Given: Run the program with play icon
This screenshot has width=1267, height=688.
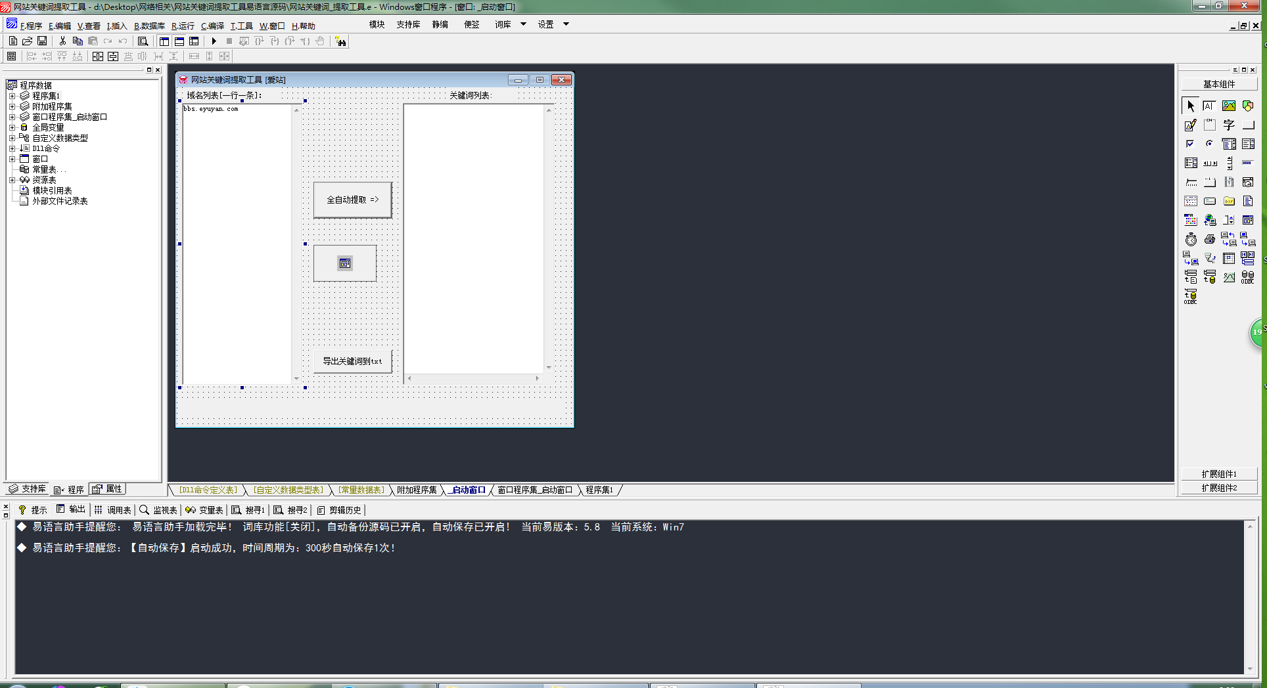Looking at the screenshot, I should (214, 41).
